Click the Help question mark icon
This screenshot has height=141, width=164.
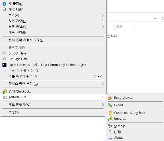[110, 132]
